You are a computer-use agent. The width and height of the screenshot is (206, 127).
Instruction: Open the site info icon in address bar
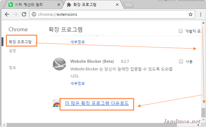coord(34,14)
